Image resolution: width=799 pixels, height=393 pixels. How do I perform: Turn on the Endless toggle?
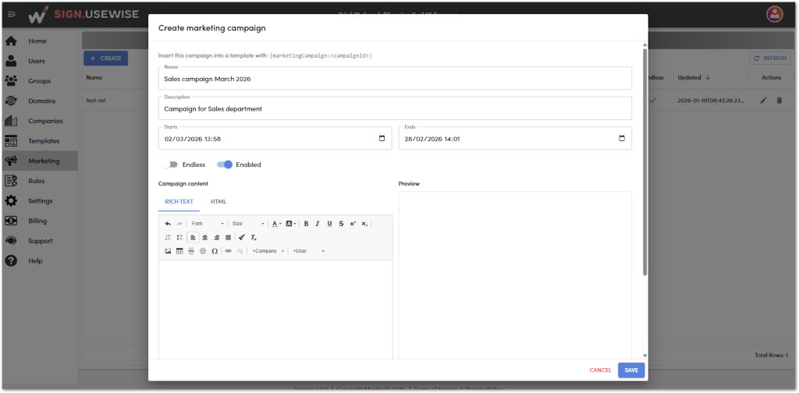click(169, 165)
